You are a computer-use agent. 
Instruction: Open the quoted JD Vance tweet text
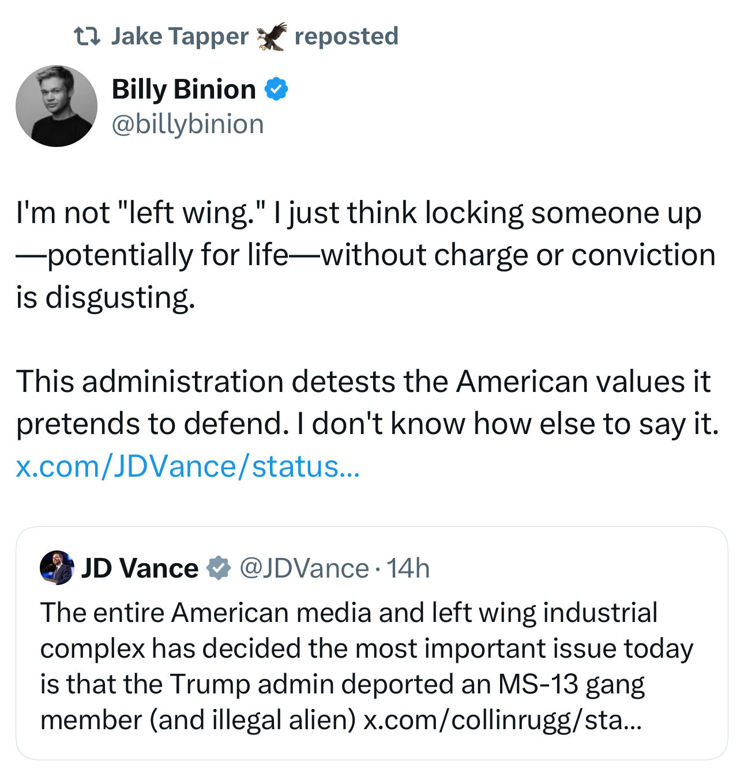point(367,666)
